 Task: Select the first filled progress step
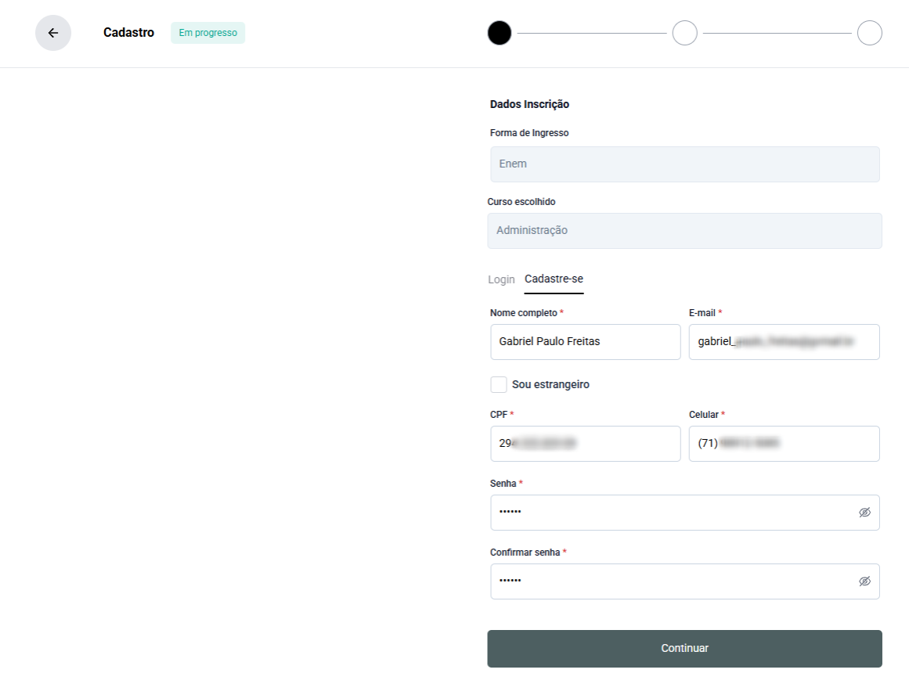click(500, 33)
